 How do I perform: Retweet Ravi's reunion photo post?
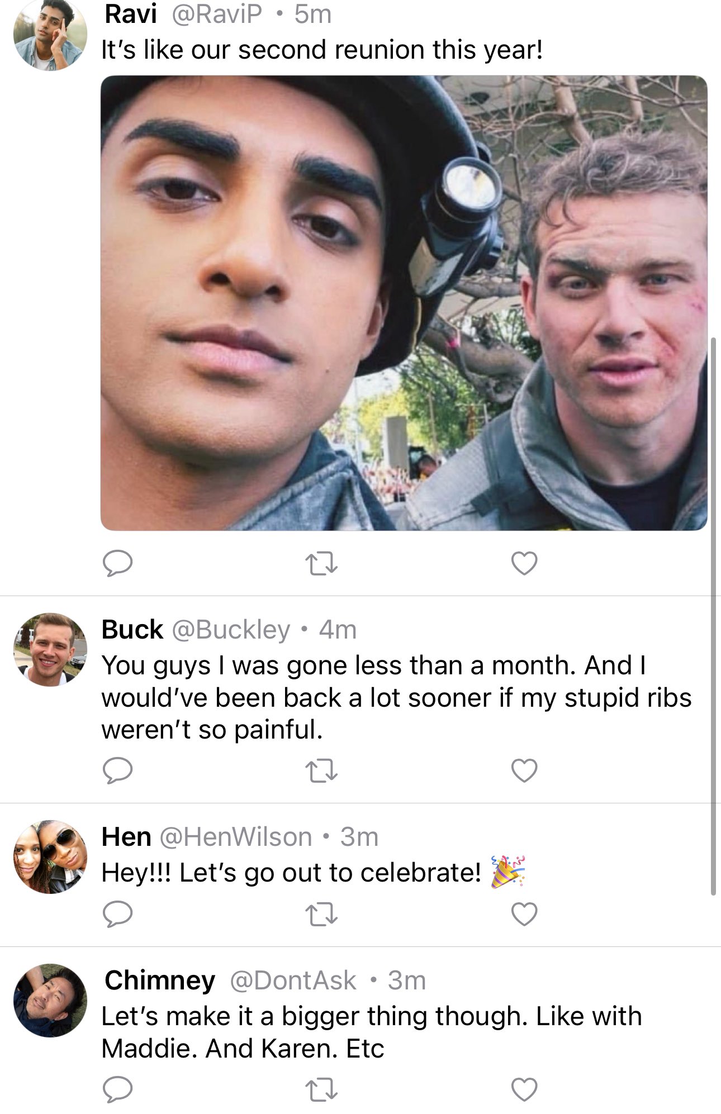322,564
